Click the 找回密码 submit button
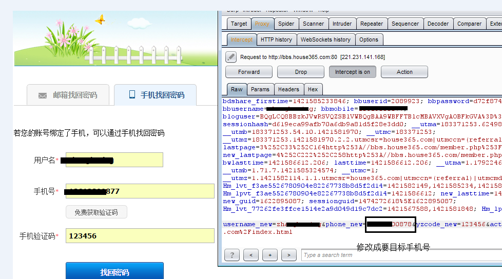Viewport: 502px width, 279px height. pos(114,271)
